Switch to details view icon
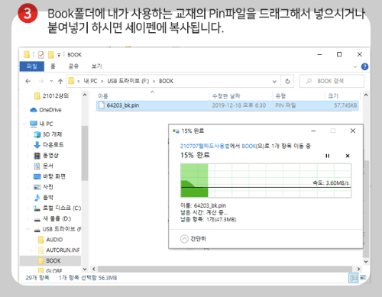Image resolution: width=382 pixels, height=297 pixels. tap(353, 278)
